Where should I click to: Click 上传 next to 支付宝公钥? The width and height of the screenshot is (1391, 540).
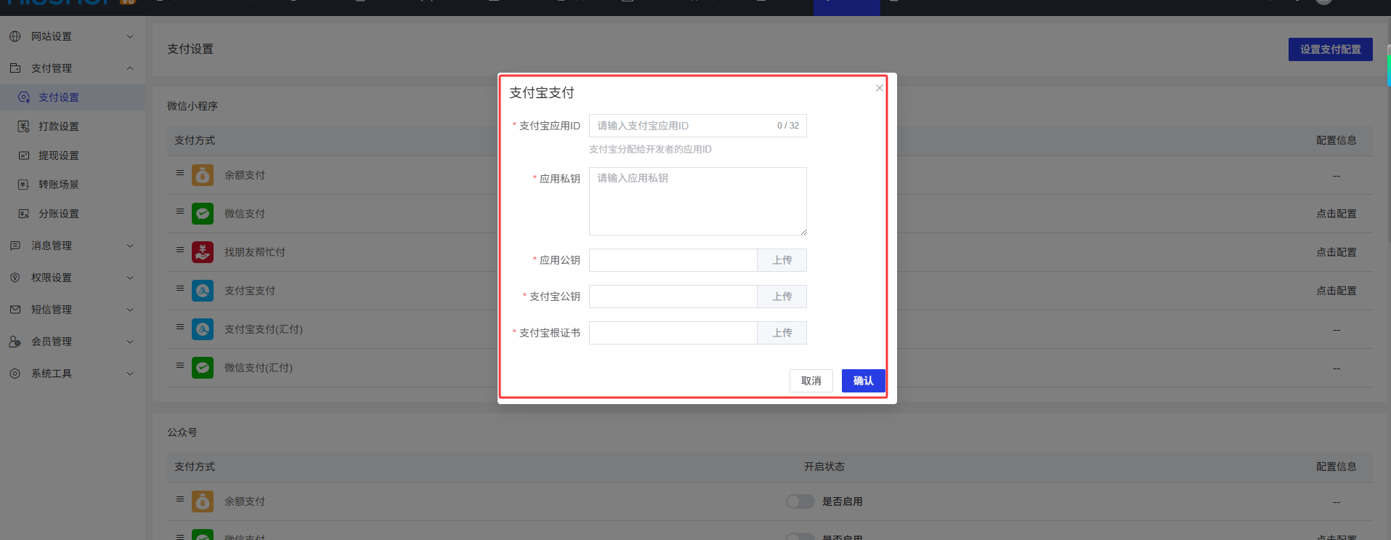[782, 297]
